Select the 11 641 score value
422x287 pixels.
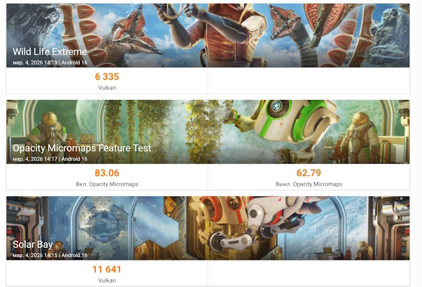(x=107, y=269)
